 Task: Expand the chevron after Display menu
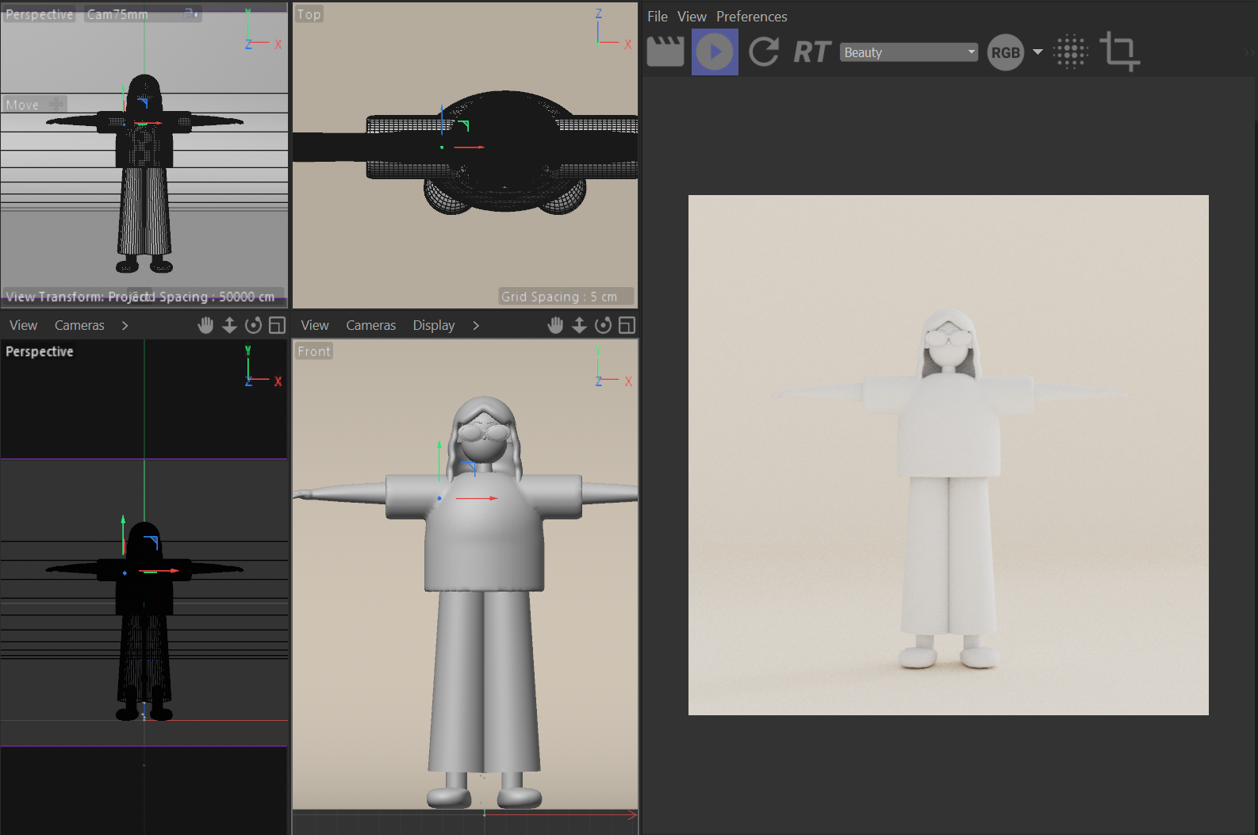tap(476, 325)
